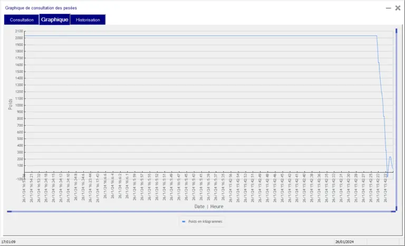Viewport: 405px width, 246px height.
Task: Click the 'Poids en kilogrammes' legend label
Action: [205, 221]
